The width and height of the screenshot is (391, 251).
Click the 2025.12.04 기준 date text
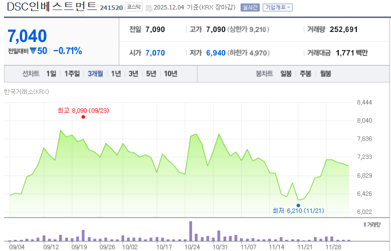[176, 7]
